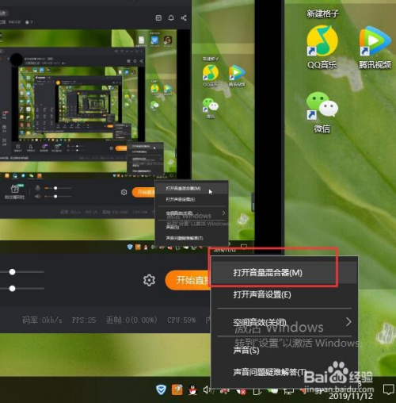Click the CPU:59% status readout
396x403 pixels.
pos(181,320)
